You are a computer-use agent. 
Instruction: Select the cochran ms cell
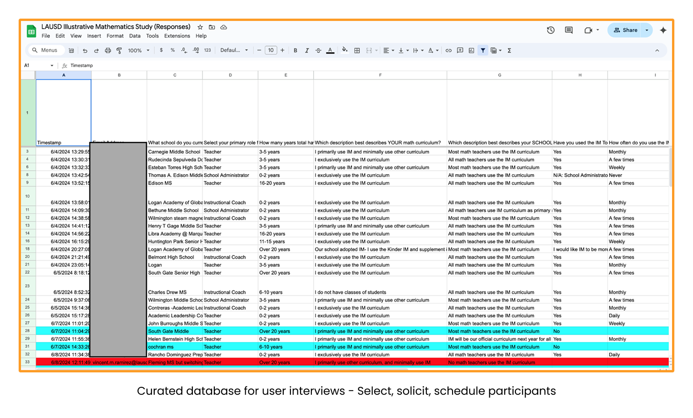coord(174,347)
